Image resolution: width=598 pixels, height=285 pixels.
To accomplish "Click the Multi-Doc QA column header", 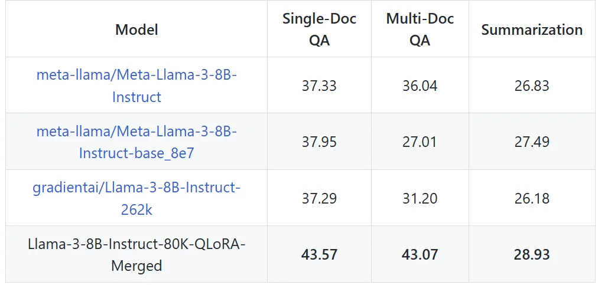I will click(420, 30).
